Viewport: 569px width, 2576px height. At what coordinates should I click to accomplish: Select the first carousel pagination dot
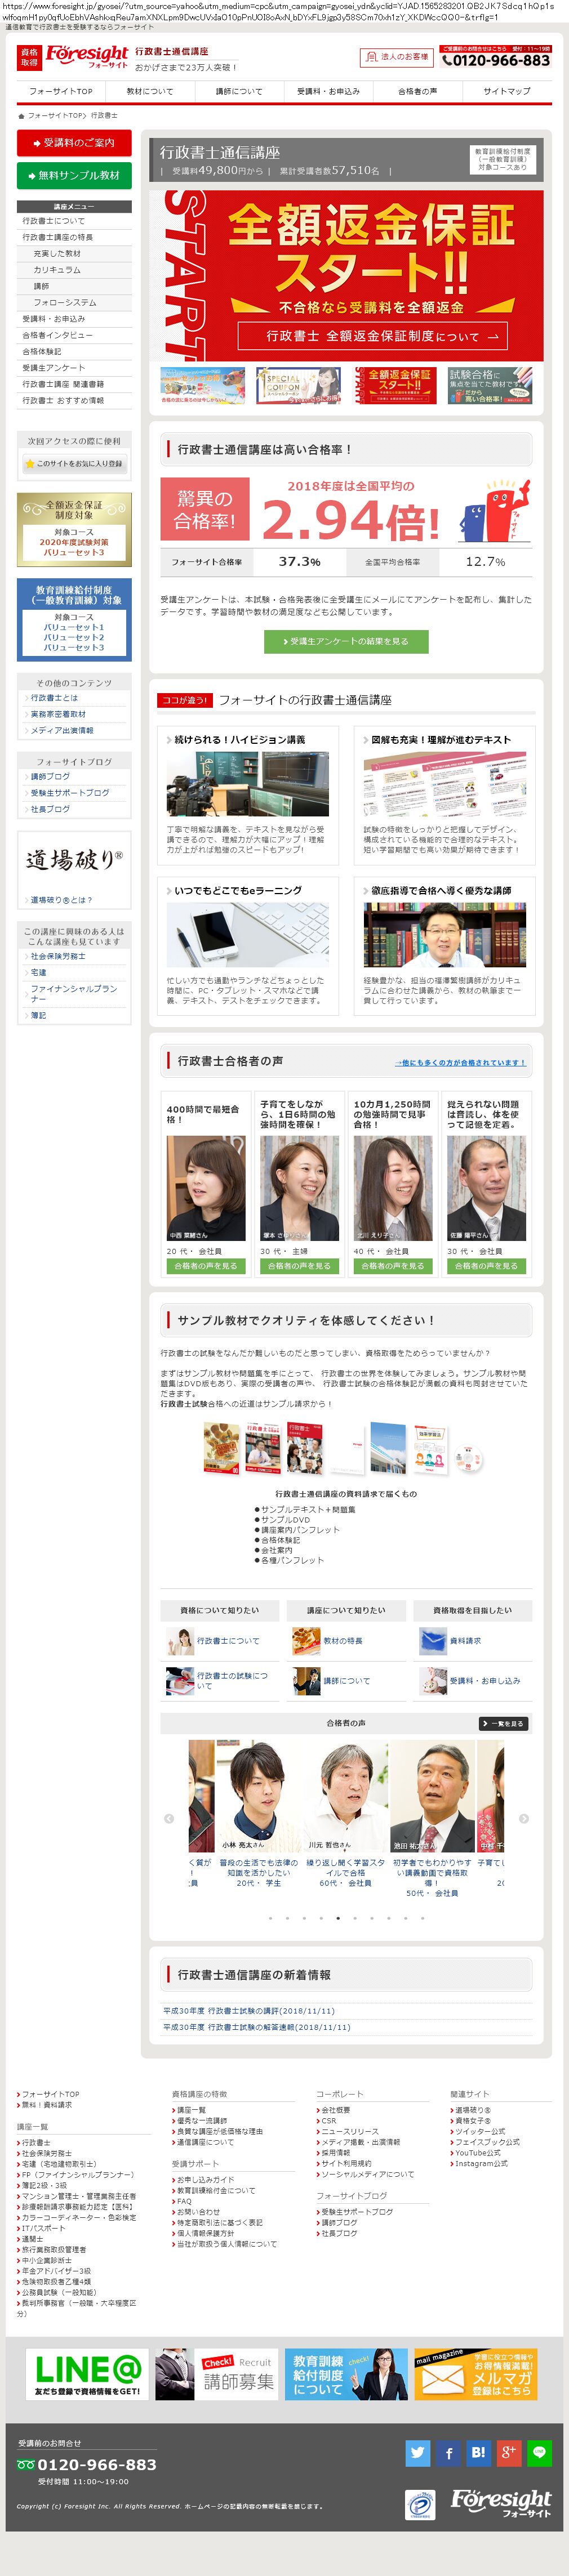click(x=270, y=1918)
